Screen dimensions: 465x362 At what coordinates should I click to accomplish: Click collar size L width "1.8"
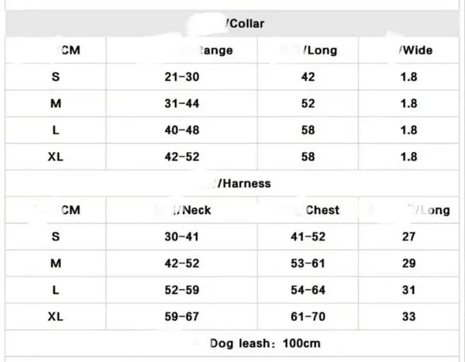coord(409,130)
